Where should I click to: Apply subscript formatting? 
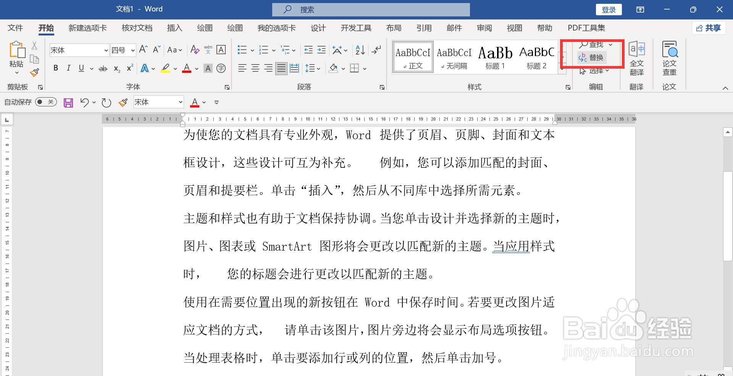coord(117,69)
